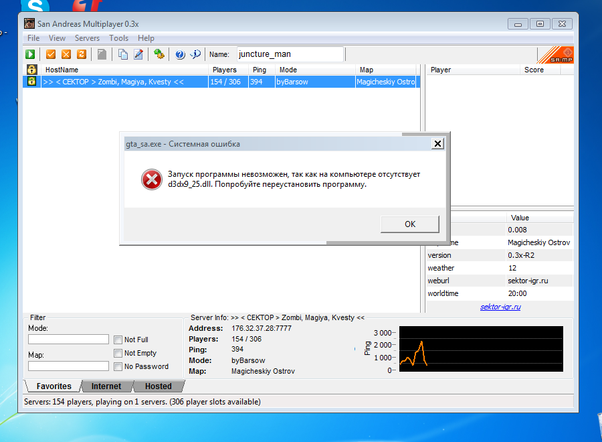Open the Tools menu
This screenshot has width=602, height=442.
pos(118,38)
